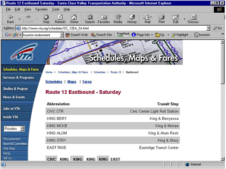
Task: Click the Discuss toolbar icon
Action: [x=193, y=19]
